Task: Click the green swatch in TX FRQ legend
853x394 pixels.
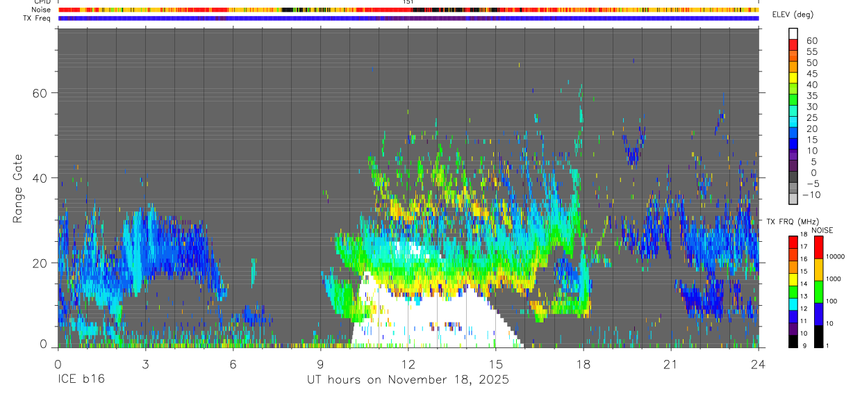Action: (x=793, y=292)
